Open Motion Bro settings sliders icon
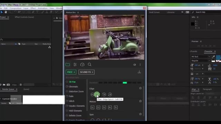This screenshot has height=124, width=221. [75, 64]
